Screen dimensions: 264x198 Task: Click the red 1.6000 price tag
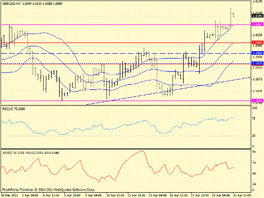(x=257, y=43)
